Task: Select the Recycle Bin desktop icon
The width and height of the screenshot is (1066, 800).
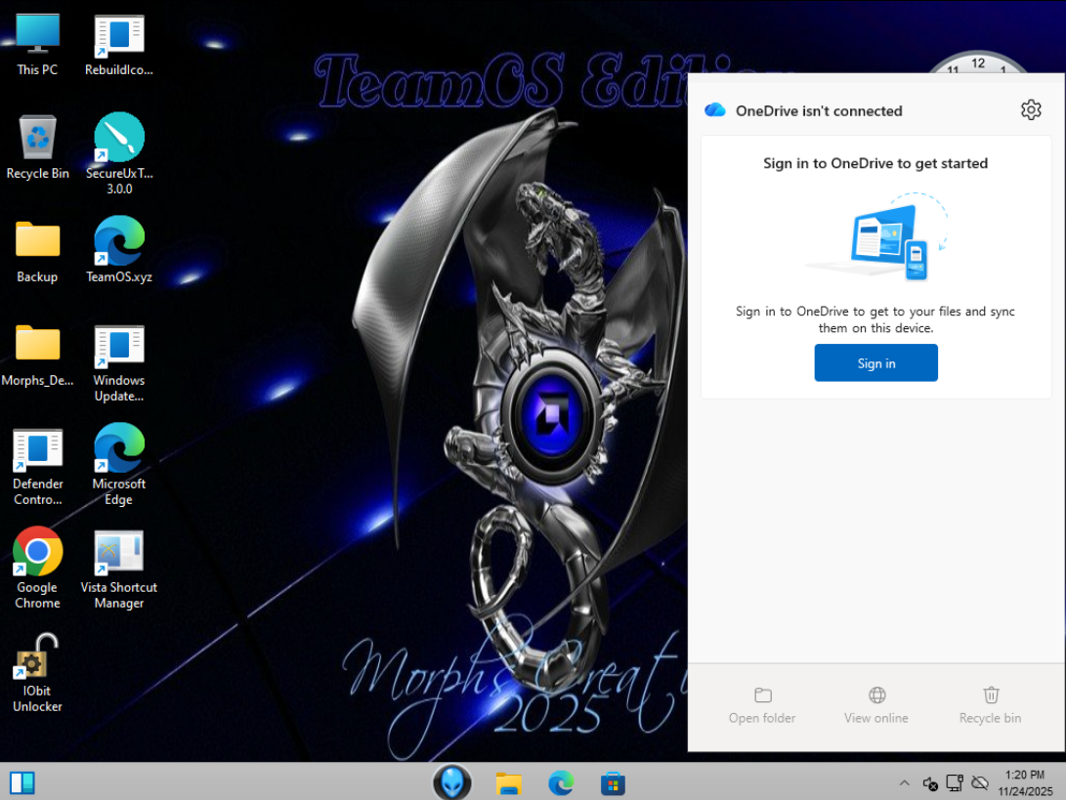Action: tap(38, 139)
